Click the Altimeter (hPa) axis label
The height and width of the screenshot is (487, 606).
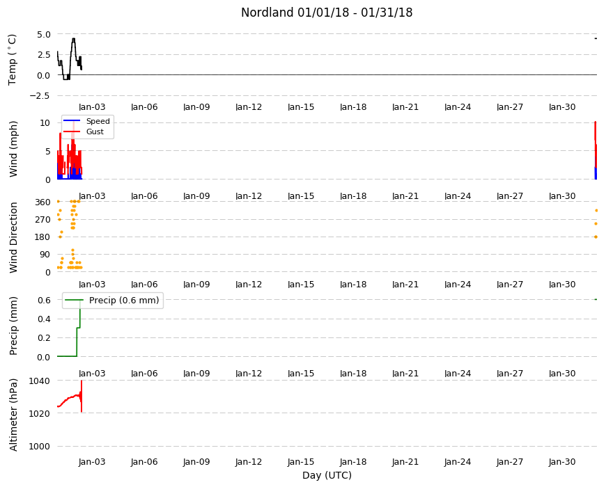tap(13, 415)
